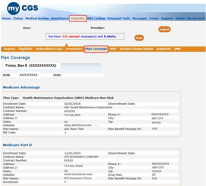Open the MBI Lookup page

click(x=96, y=18)
